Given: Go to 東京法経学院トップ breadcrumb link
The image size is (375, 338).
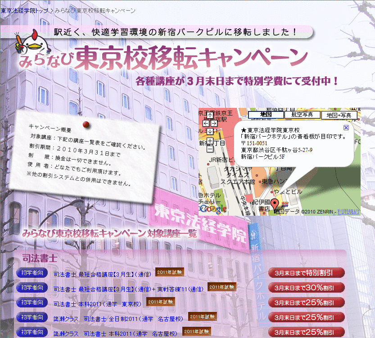Looking at the screenshot, I should pyautogui.click(x=24, y=11).
